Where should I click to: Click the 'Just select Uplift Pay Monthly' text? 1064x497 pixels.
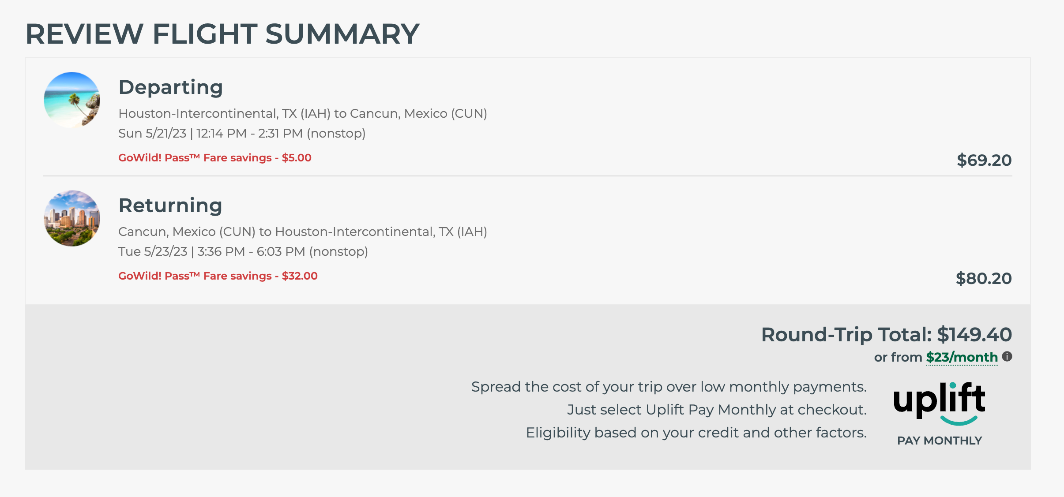click(x=717, y=410)
